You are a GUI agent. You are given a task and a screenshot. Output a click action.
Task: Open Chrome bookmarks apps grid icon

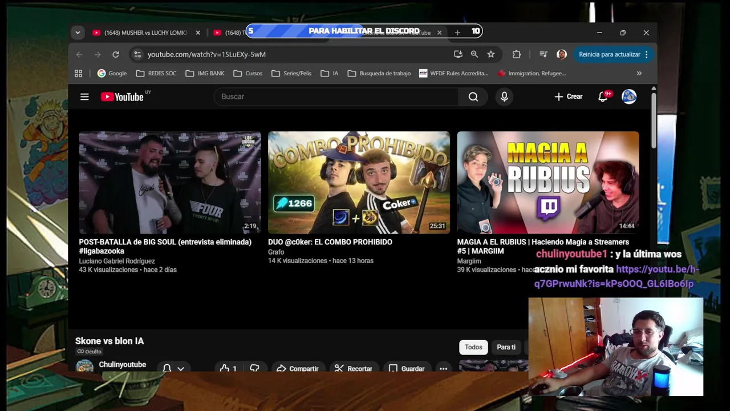click(x=78, y=73)
